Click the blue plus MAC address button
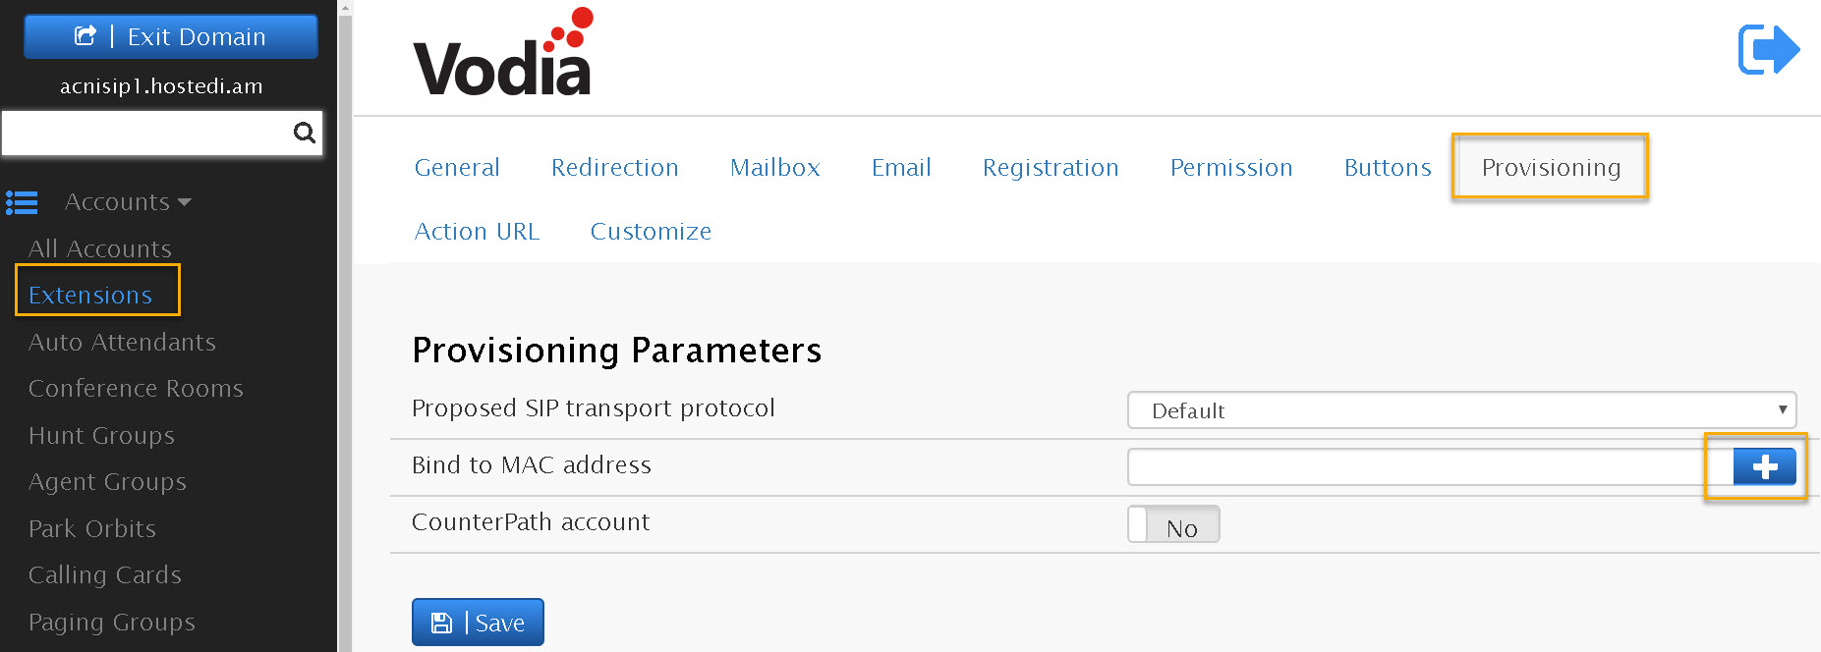Screen dimensions: 1821x652 click(x=1764, y=466)
